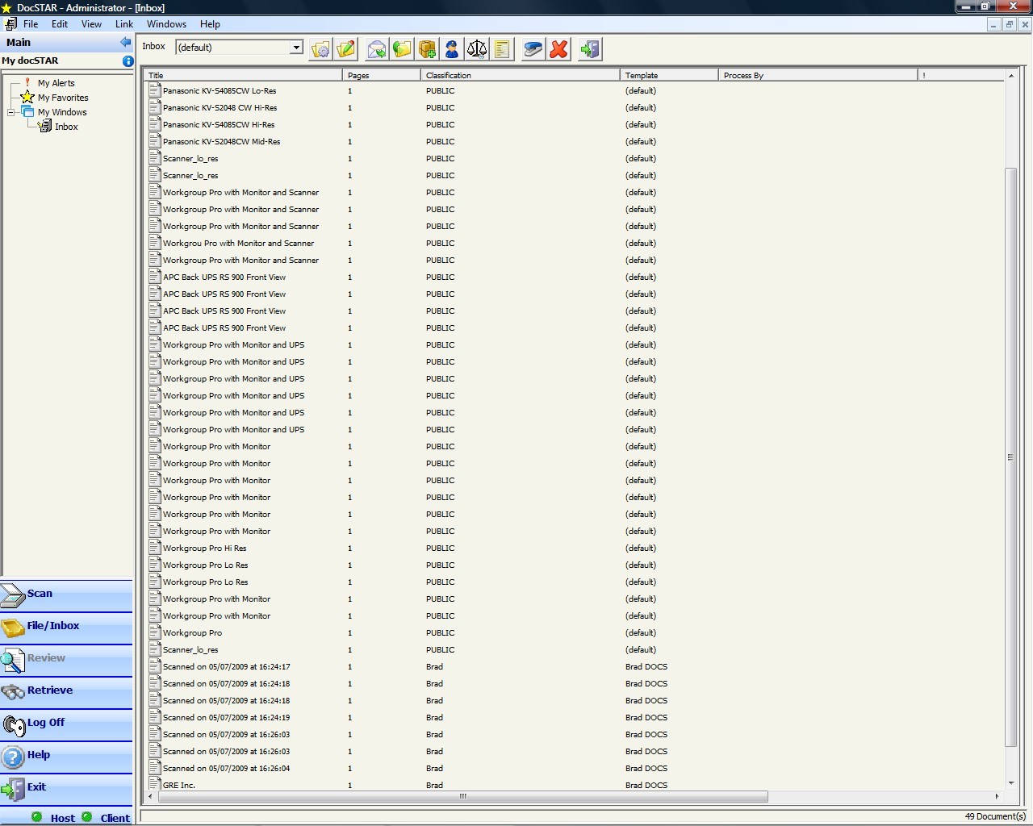Click the balance scales toolbar icon
Image resolution: width=1033 pixels, height=826 pixels.
click(x=477, y=49)
